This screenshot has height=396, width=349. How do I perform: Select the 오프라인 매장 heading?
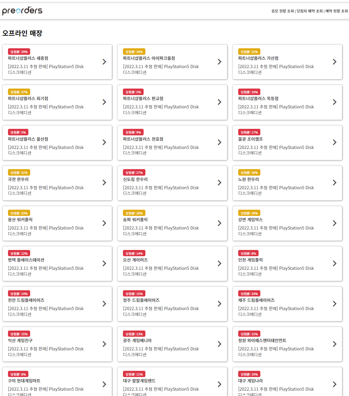[x=22, y=33]
